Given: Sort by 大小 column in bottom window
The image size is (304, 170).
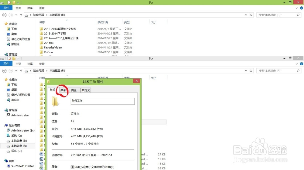Looking at the screenshot, I should (x=153, y=78).
